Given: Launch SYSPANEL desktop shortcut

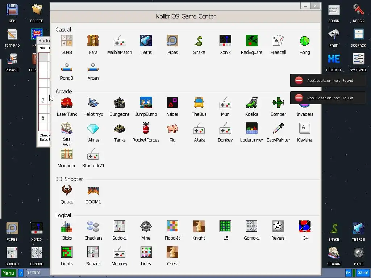Looking at the screenshot, I should [358, 62].
